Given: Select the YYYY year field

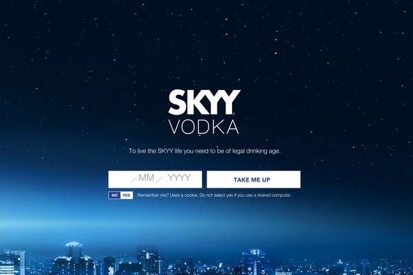Looking at the screenshot, I should click(179, 177).
